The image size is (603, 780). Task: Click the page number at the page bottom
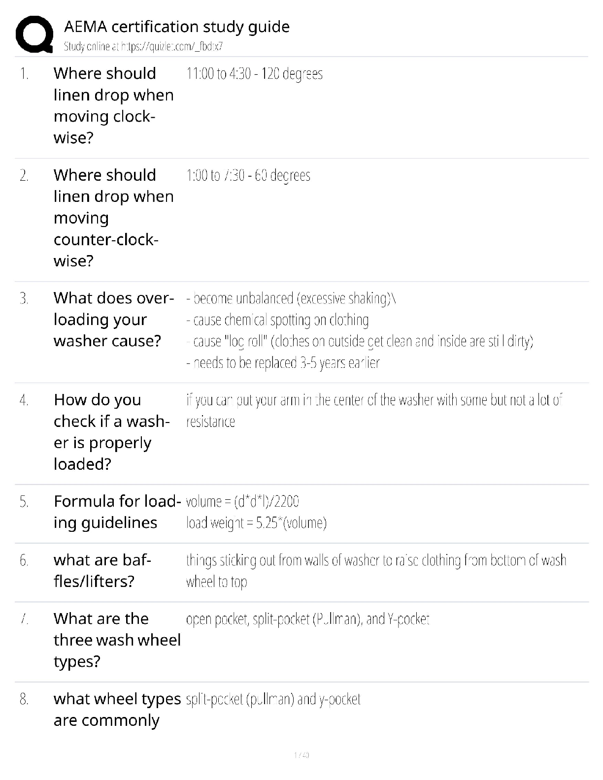point(301,754)
